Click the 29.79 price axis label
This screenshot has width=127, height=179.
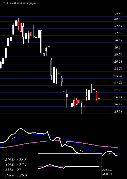[x=118, y=54]
